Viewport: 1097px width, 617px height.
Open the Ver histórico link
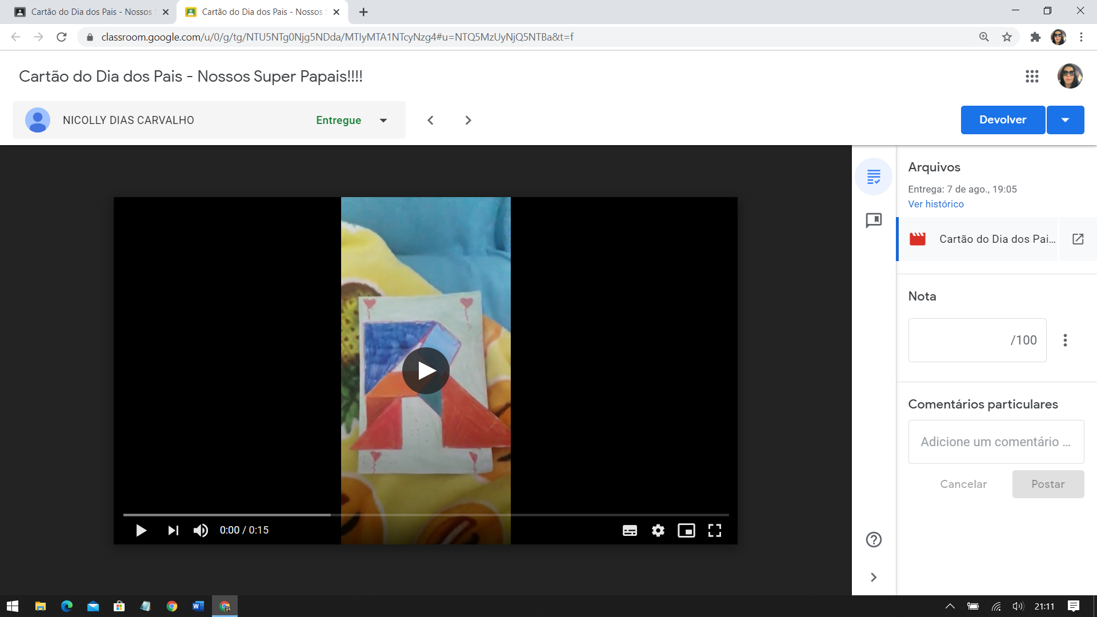coord(936,205)
